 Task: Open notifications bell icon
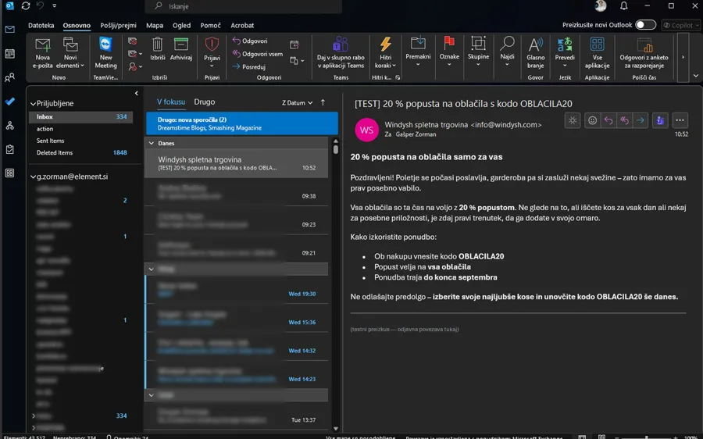pos(623,5)
